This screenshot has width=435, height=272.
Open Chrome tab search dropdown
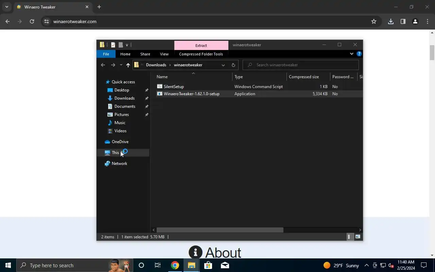(x=6, y=7)
